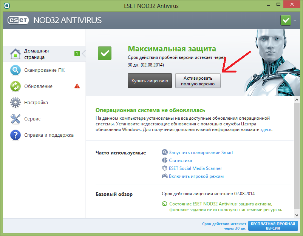Click the gear Settings icon
The image size is (303, 236).
click(15, 103)
